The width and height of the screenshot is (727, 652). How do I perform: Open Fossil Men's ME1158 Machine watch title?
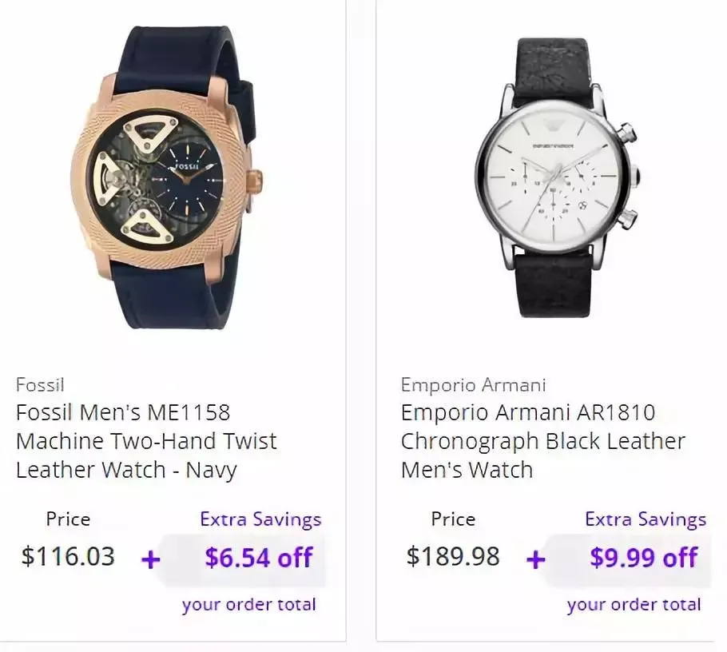coord(146,441)
